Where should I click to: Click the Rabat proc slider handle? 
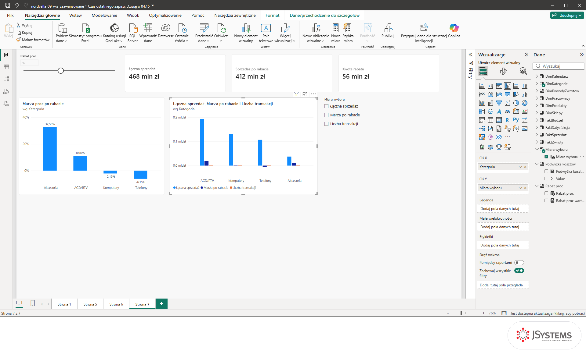click(61, 71)
